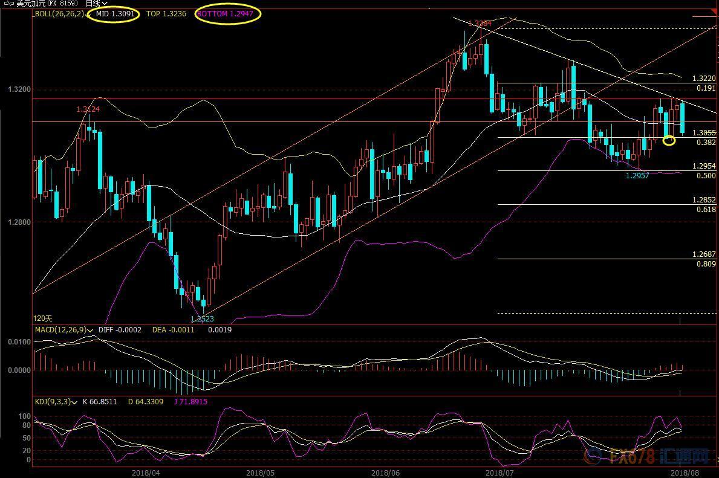The image size is (719, 478).
Task: Click the KDJ 100 axis label
Action: (24, 416)
